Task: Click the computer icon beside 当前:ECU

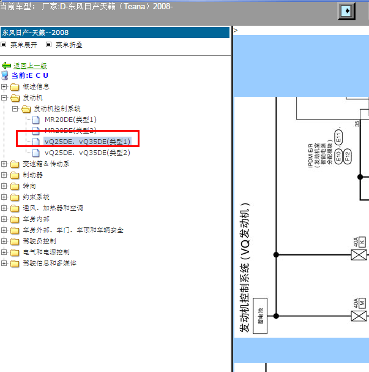Action: [5, 75]
